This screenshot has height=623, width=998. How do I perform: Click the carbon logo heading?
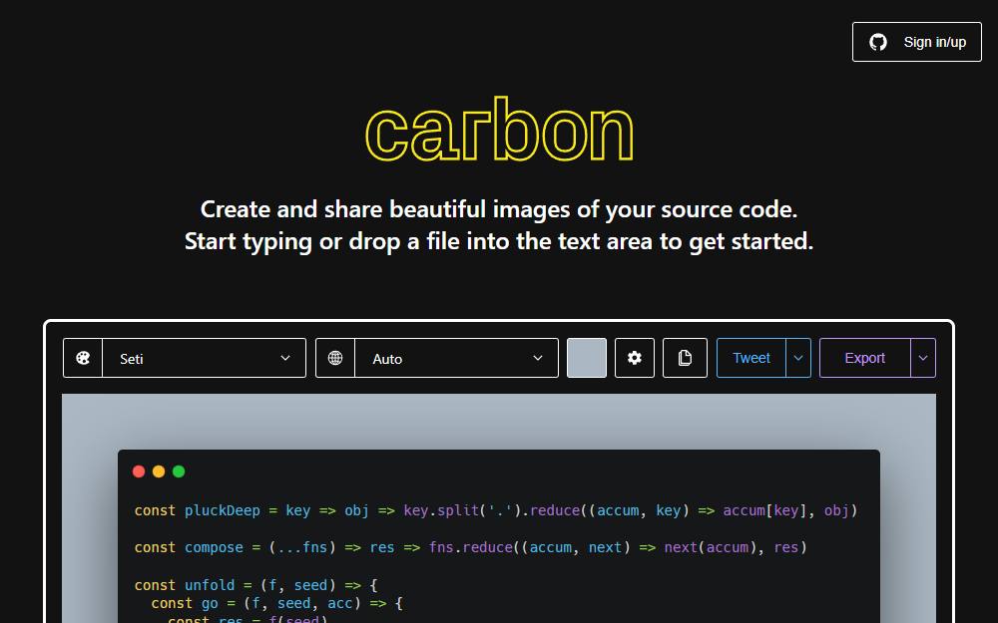coord(499,129)
